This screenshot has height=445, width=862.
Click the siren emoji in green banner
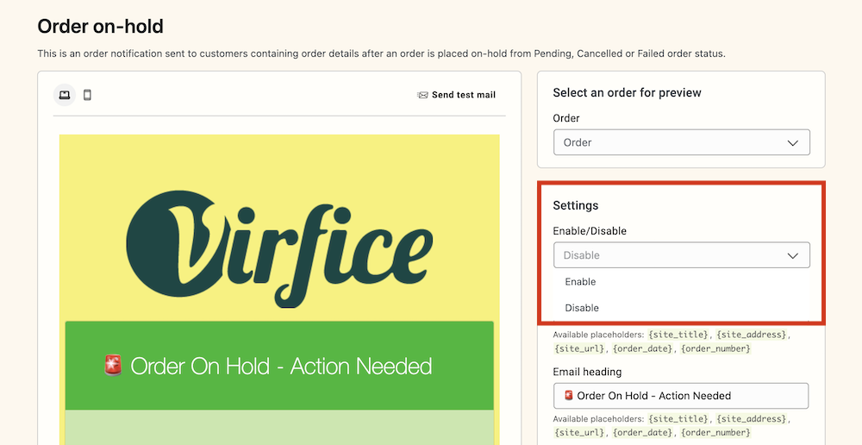pyautogui.click(x=113, y=366)
